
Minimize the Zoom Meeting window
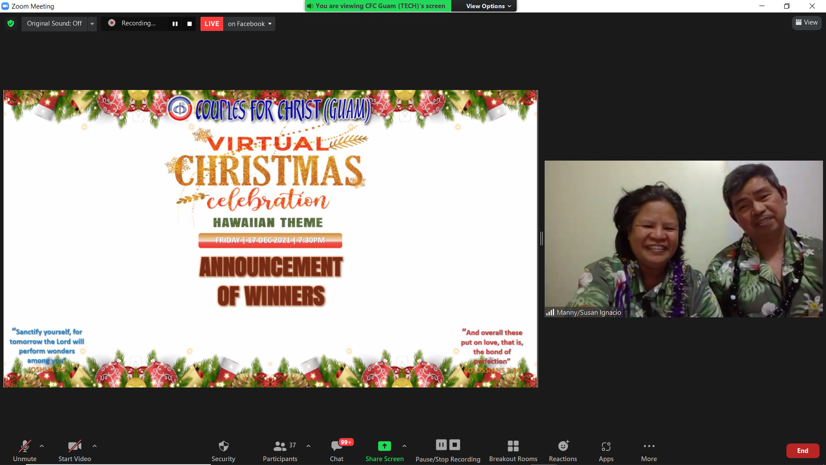(762, 6)
